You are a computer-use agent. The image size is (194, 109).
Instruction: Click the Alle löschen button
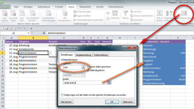(x=66, y=102)
